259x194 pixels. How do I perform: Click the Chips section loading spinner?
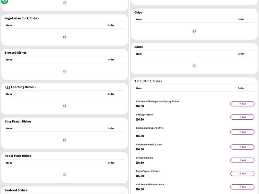(194, 31)
